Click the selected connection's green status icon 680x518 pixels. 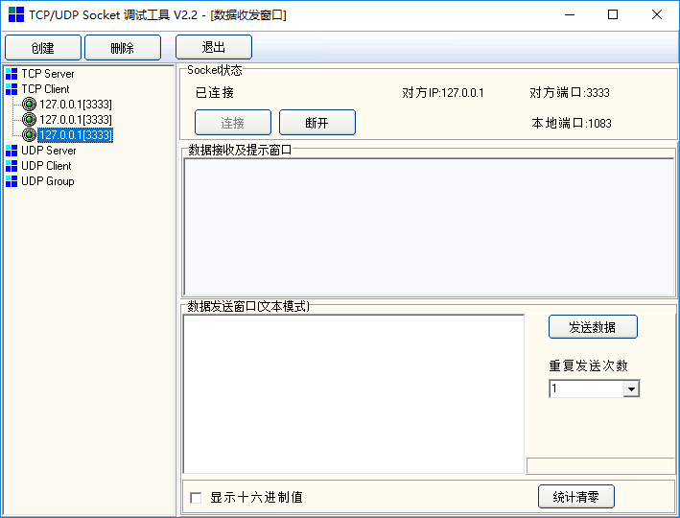pyautogui.click(x=29, y=135)
